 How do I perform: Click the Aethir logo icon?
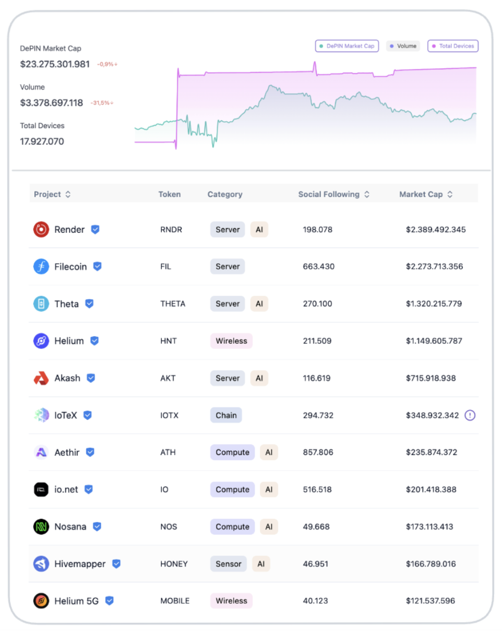pyautogui.click(x=41, y=452)
